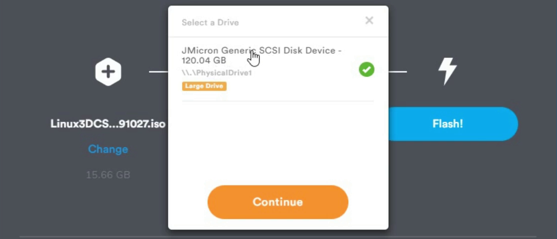Viewport: 557px width, 239px height.
Task: Click the lightning bolt flash icon
Action: click(x=447, y=72)
